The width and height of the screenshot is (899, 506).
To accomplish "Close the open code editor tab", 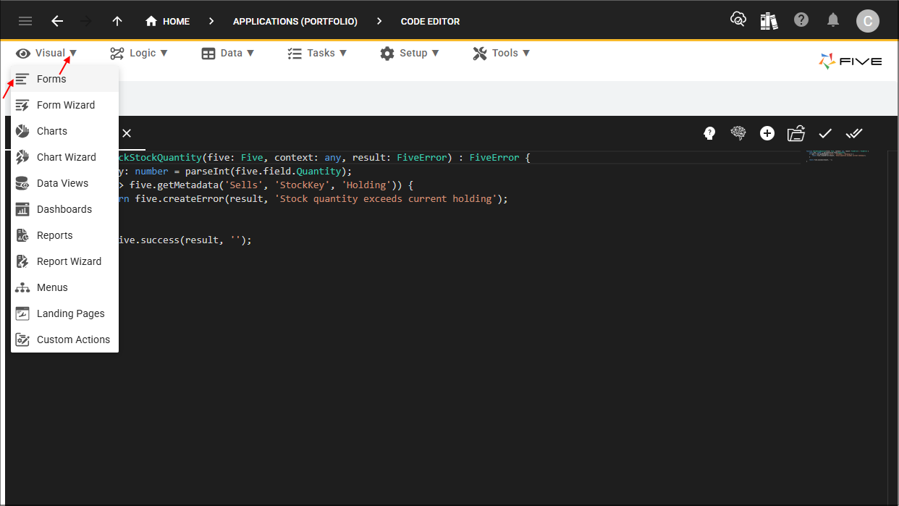I will 127,133.
